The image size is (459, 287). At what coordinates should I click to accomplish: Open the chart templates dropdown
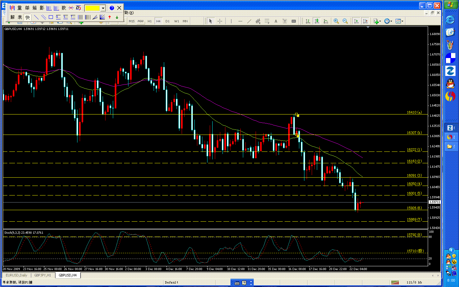pos(399,21)
